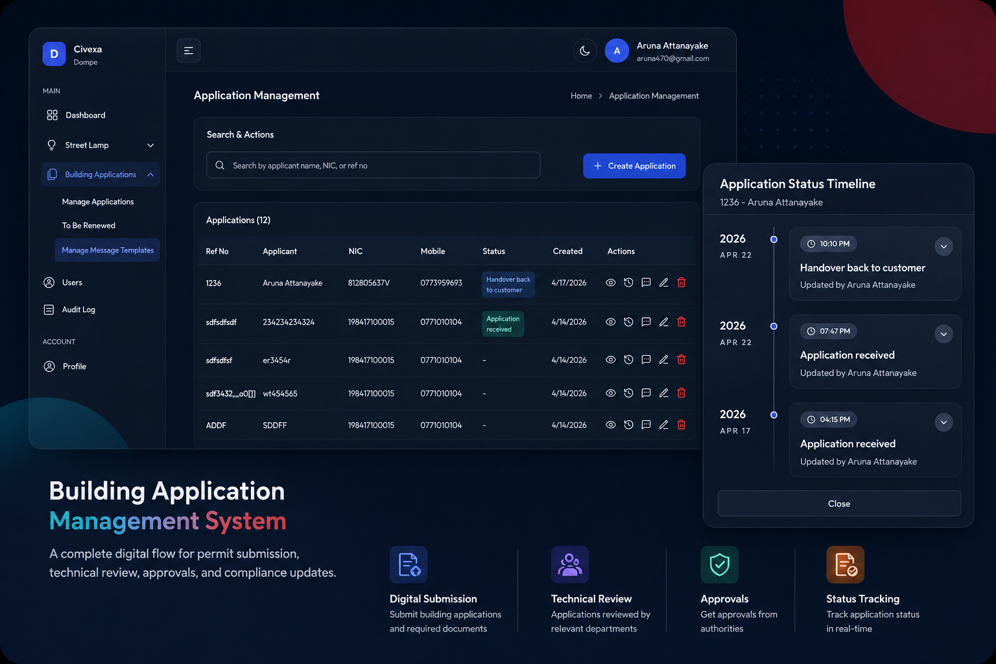Edit the wt454565 application
Image resolution: width=996 pixels, height=664 pixels.
(x=663, y=393)
